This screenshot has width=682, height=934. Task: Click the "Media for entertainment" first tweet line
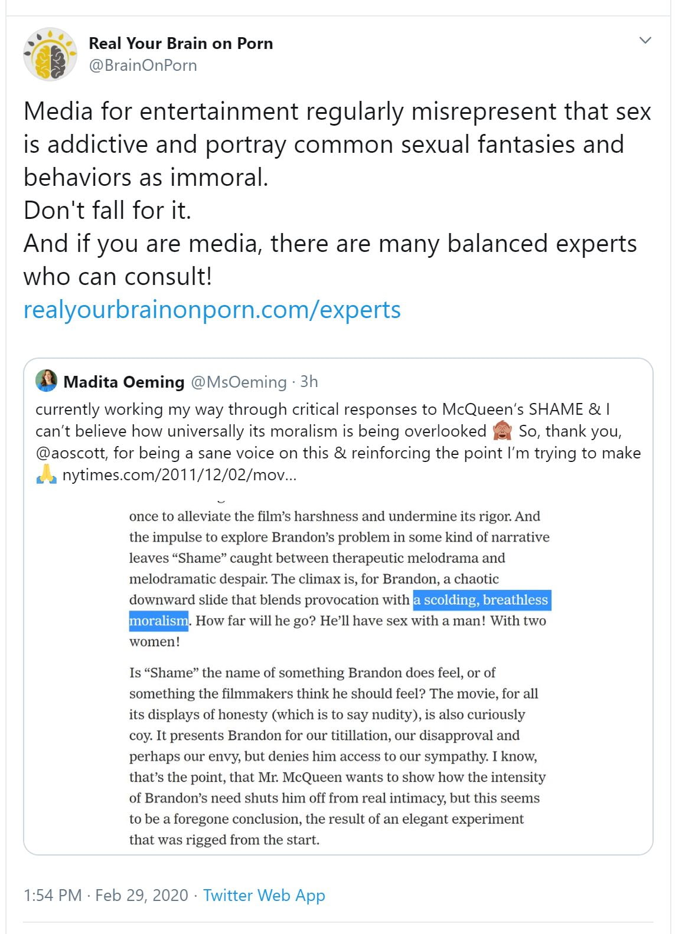tap(337, 112)
